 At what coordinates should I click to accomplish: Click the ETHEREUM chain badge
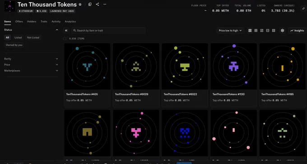[26, 11]
